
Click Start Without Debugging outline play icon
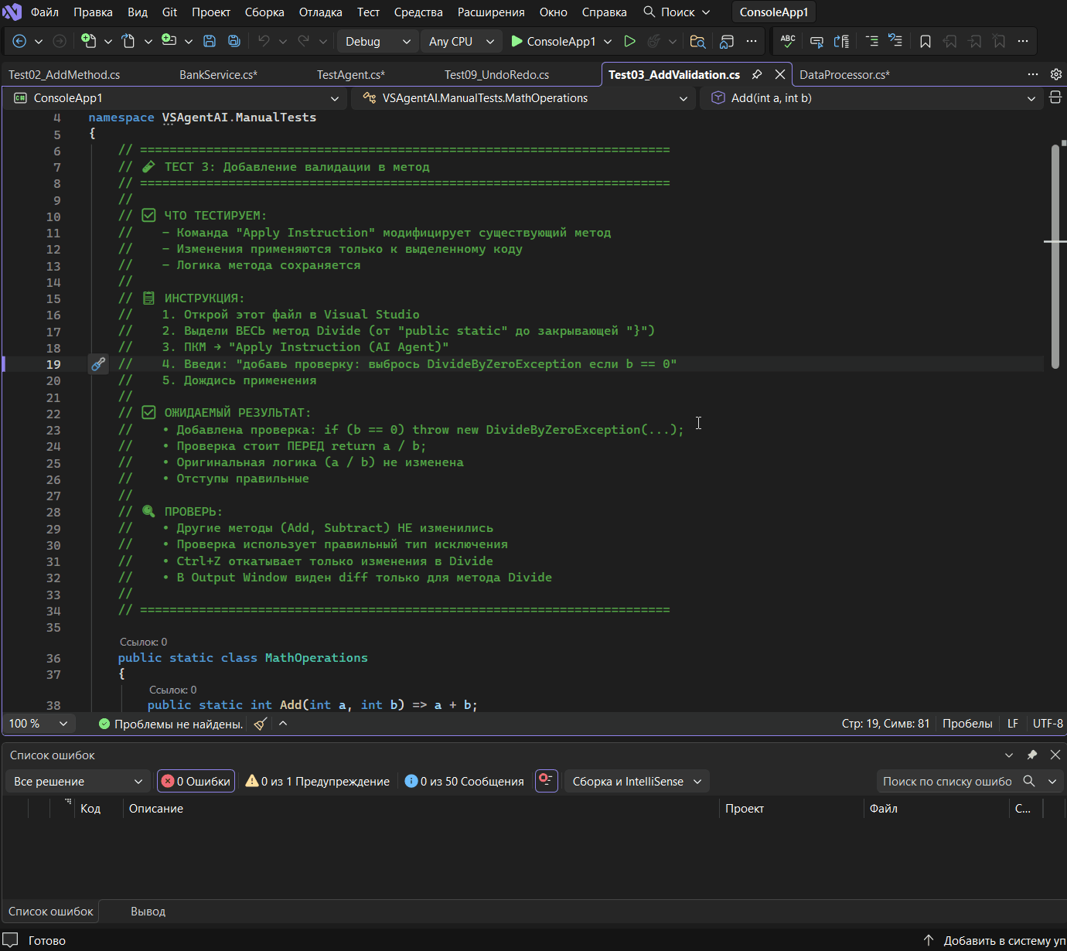tap(629, 41)
